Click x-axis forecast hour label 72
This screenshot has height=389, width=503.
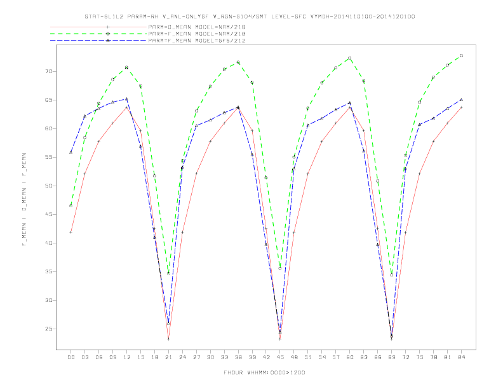pos(406,357)
